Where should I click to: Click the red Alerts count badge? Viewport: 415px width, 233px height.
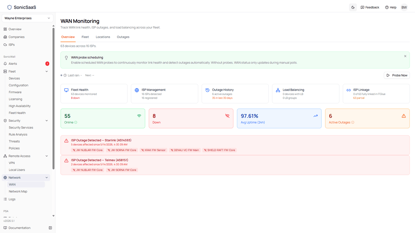47,64
